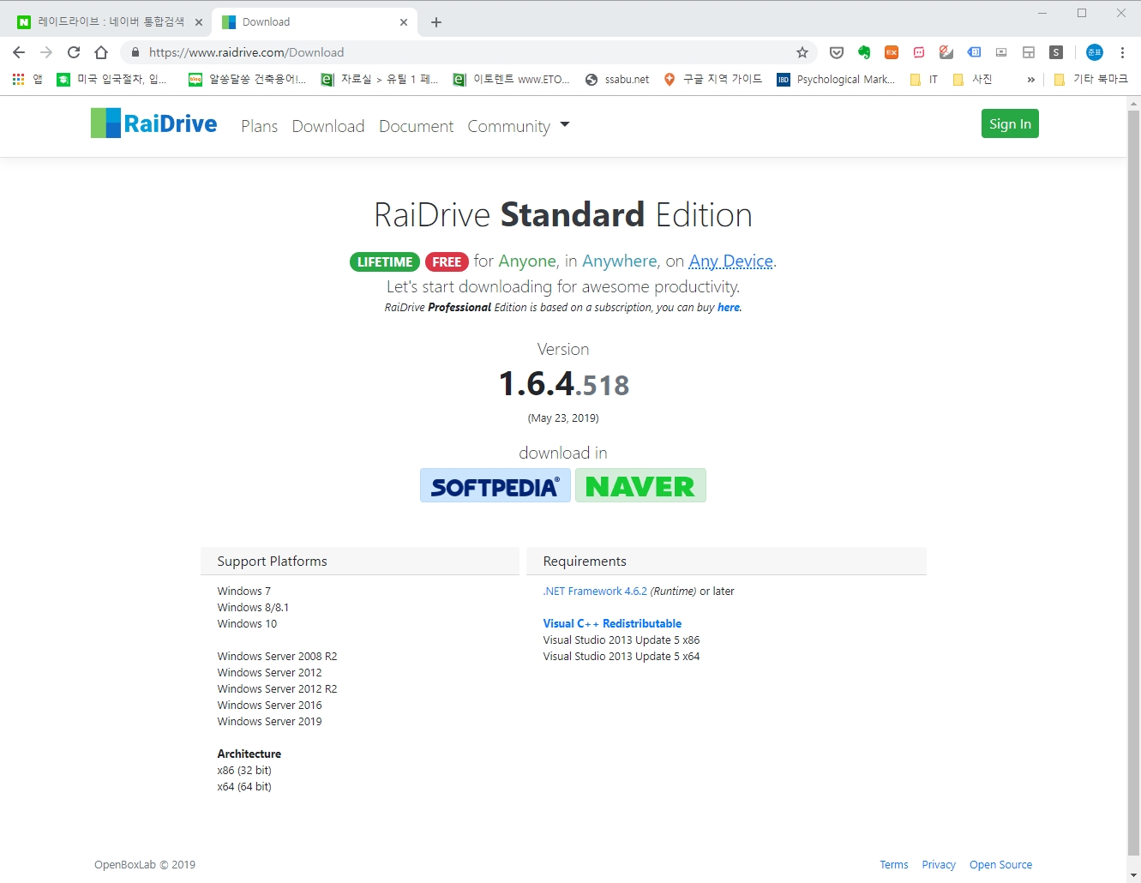The image size is (1141, 883).
Task: Switch to the Naver search tab
Action: pyautogui.click(x=110, y=22)
